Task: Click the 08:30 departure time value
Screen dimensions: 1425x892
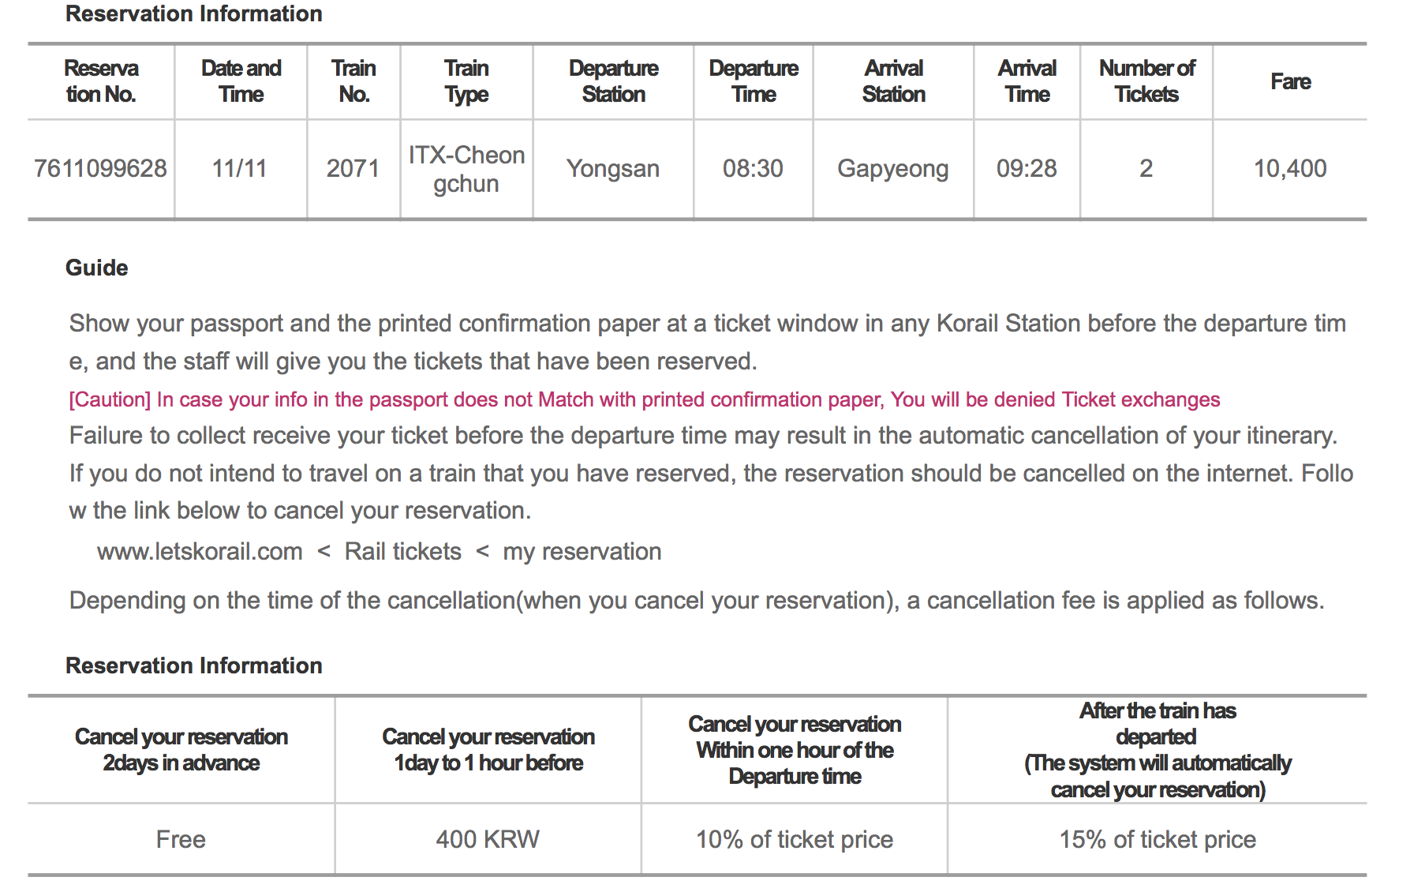Action: pos(753,168)
